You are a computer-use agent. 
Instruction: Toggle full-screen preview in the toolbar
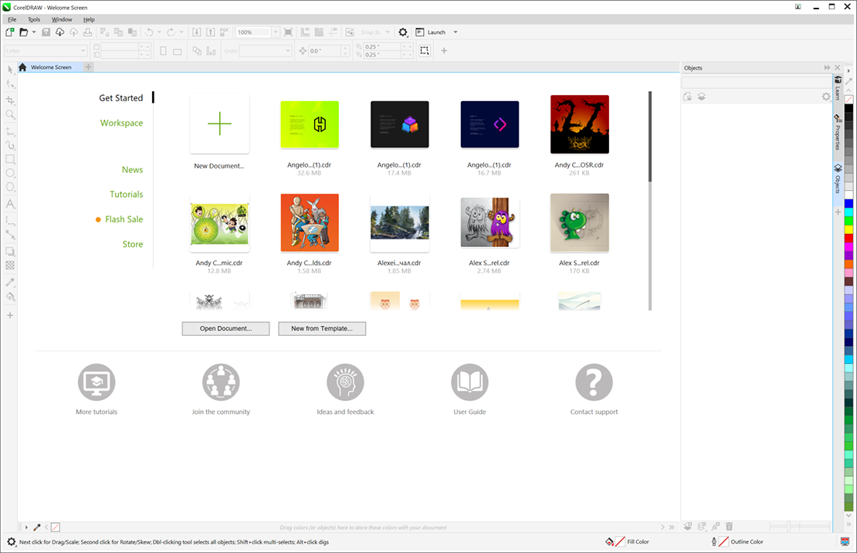pyautogui.click(x=290, y=32)
